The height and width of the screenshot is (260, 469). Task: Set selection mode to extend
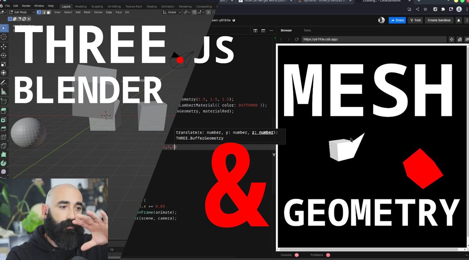pyautogui.click(x=14, y=19)
